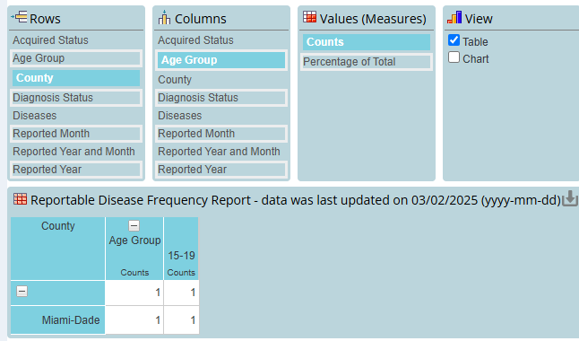Select Reported Month in Rows list
The image size is (579, 341).
pos(76,134)
